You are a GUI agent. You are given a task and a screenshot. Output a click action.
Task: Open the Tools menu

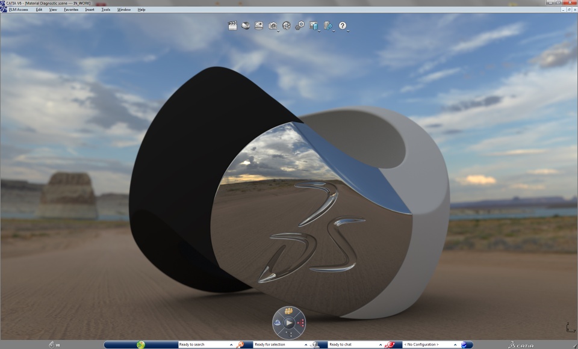pos(106,10)
